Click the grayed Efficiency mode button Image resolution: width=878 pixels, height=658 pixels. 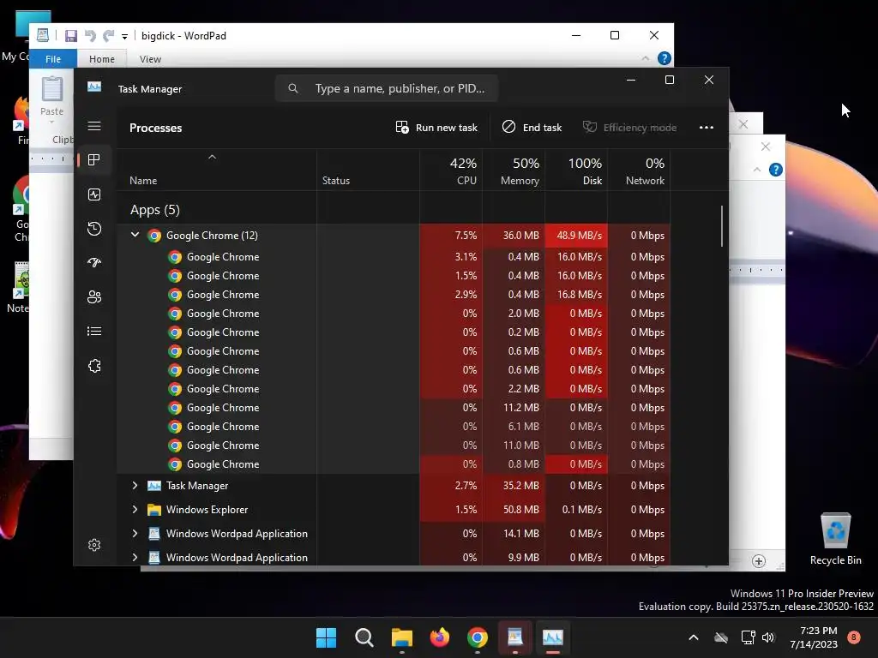(x=630, y=128)
